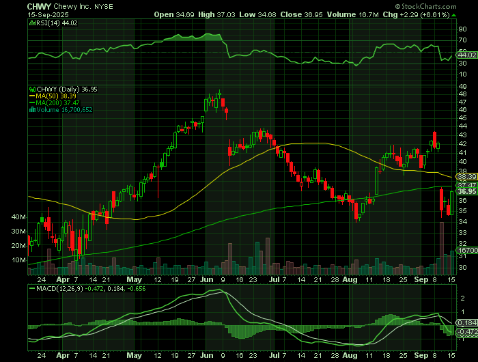Click the 70 overbought level on RSI axis
This screenshot has height=362, width=478.
coord(462,40)
